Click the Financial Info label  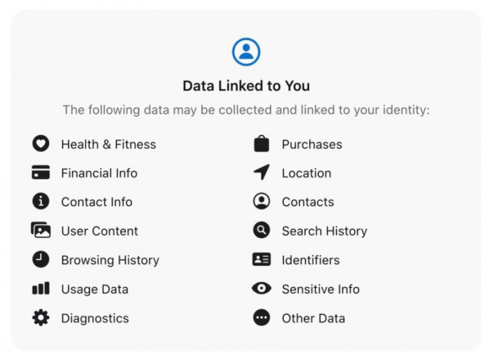[99, 173]
